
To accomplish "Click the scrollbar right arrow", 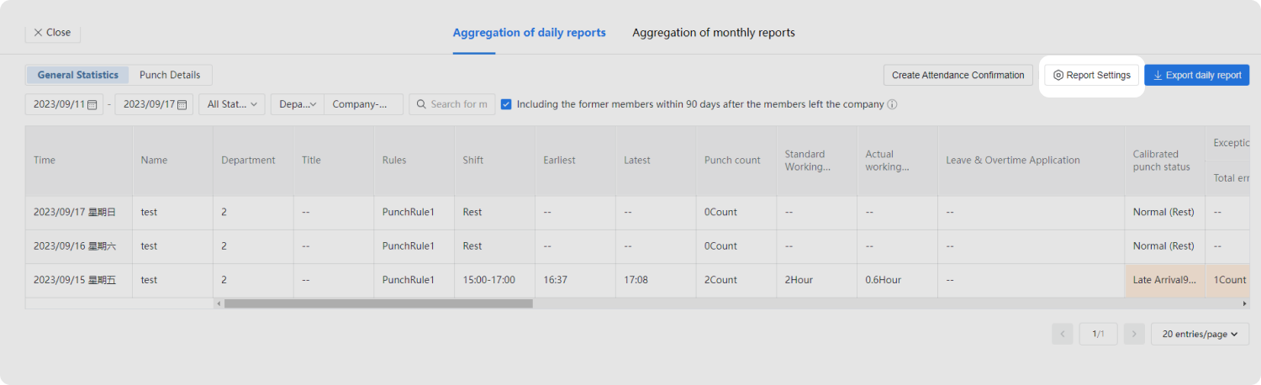I will (x=1245, y=303).
